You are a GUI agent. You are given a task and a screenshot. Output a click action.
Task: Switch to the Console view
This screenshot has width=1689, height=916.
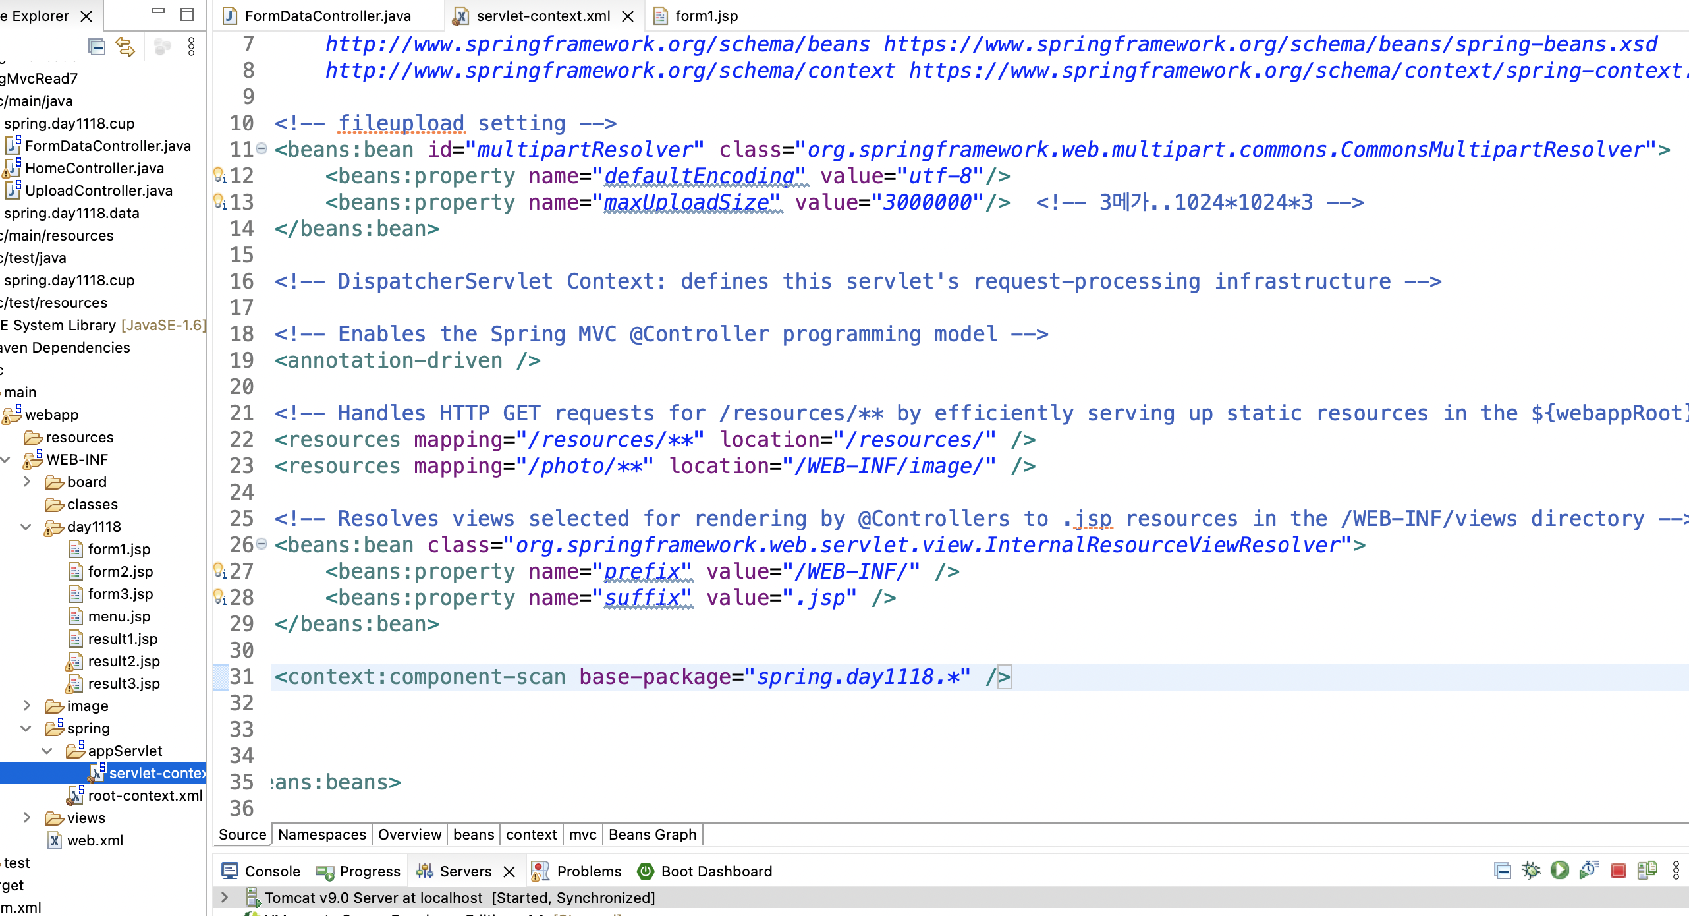261,871
